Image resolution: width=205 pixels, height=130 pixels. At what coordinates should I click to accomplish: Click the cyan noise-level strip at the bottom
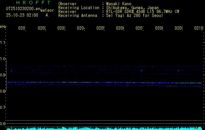(x=104, y=129)
